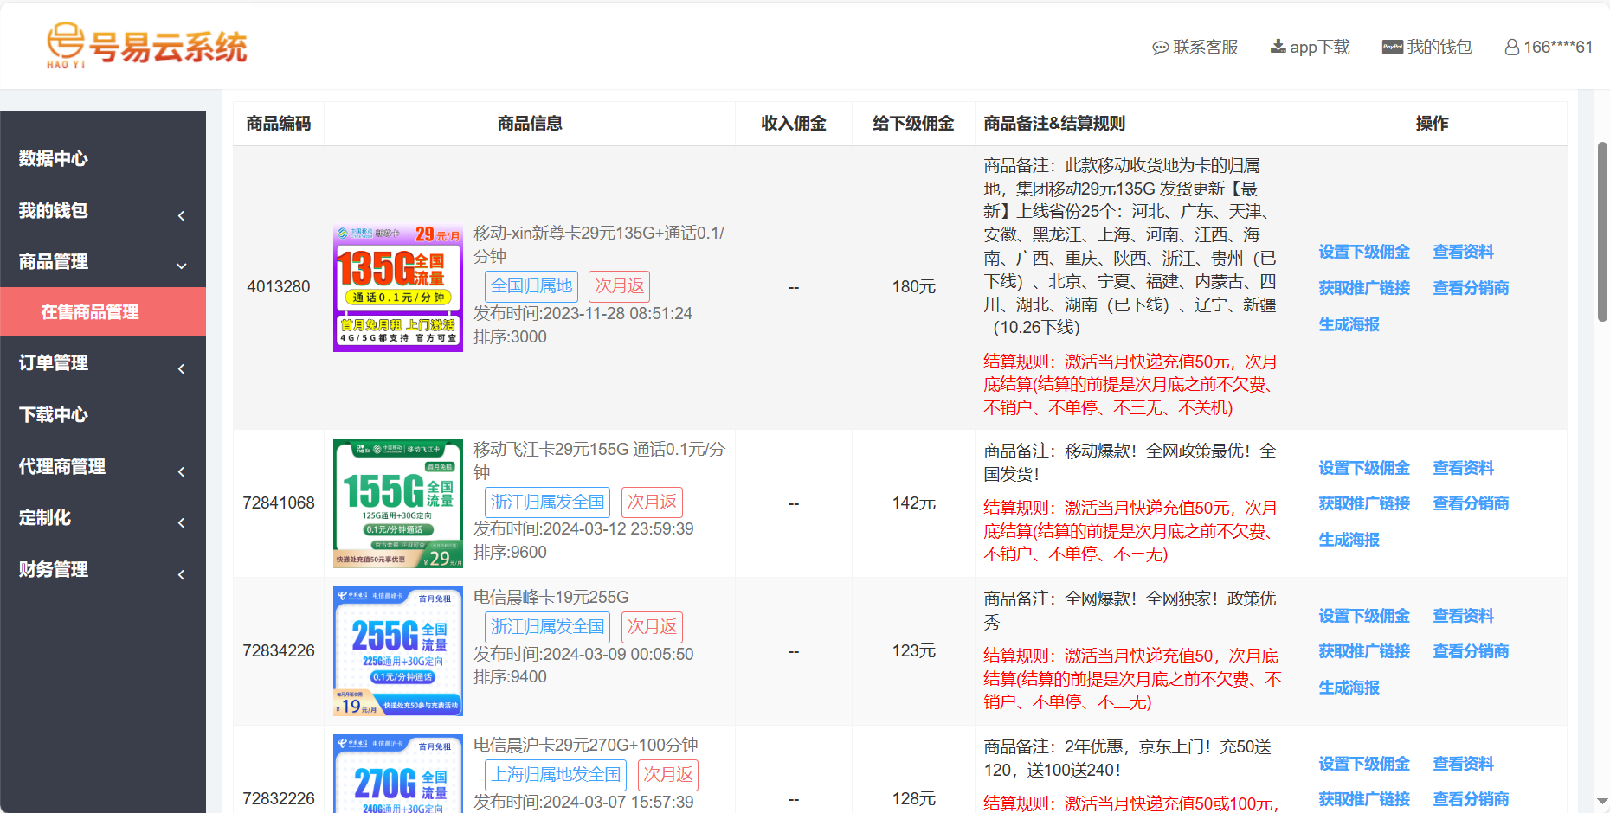Screen dimensions: 1610x813
Task: Click 获取推广链接 for product 72841068
Action: (x=1364, y=503)
